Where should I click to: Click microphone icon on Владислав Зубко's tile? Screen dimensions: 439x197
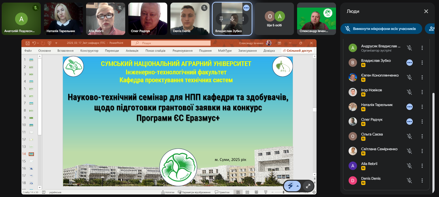click(x=232, y=19)
